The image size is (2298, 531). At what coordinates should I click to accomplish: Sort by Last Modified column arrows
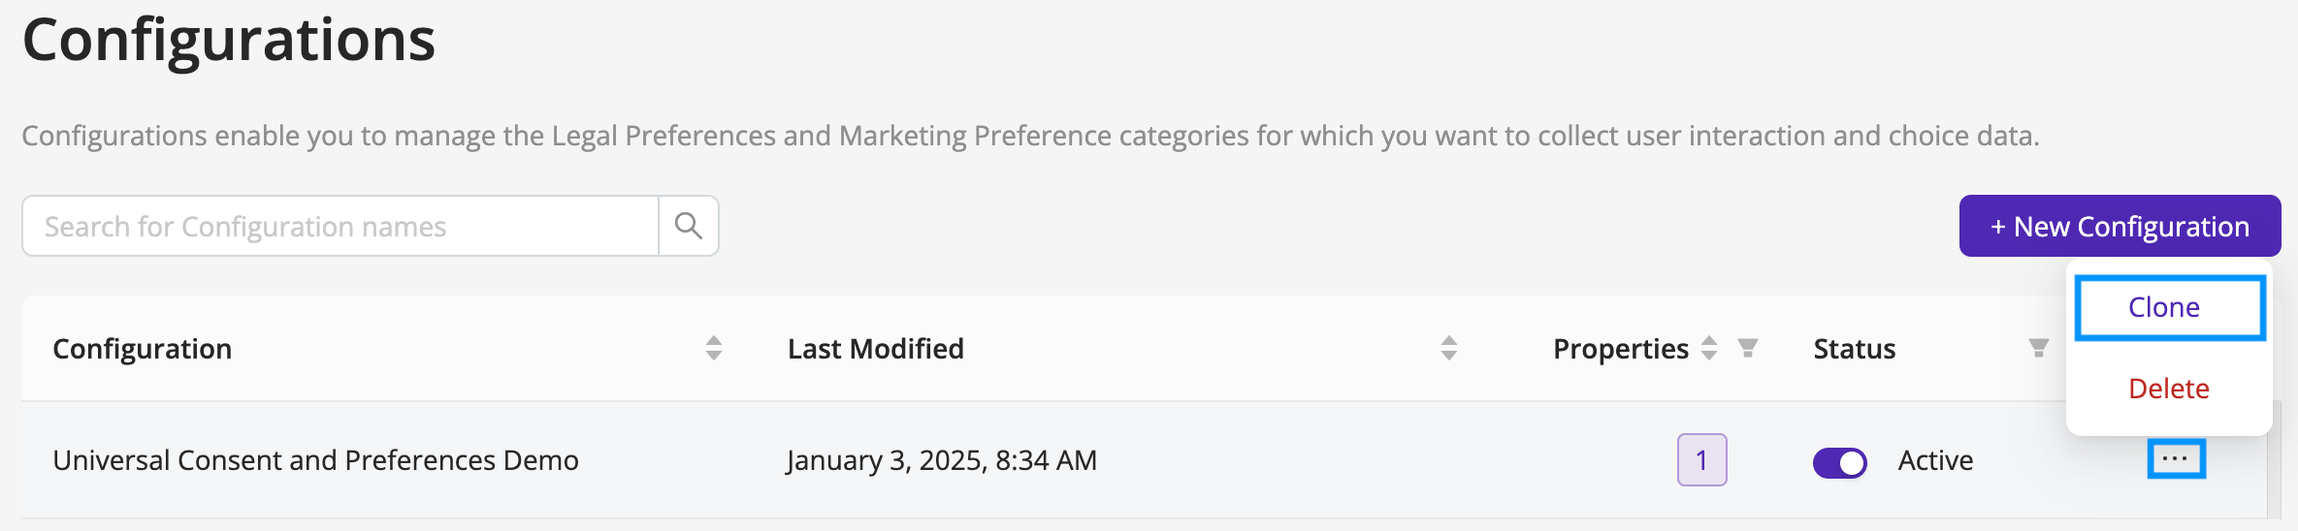(1449, 348)
